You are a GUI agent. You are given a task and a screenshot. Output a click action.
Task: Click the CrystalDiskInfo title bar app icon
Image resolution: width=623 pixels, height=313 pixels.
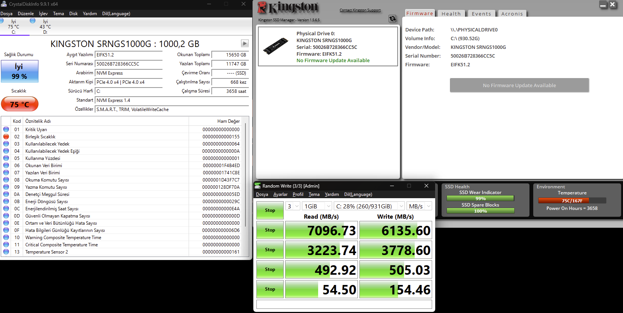click(4, 4)
